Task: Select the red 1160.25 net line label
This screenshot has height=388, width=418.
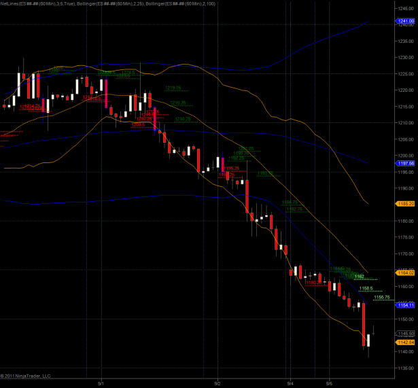Action: click(x=313, y=282)
